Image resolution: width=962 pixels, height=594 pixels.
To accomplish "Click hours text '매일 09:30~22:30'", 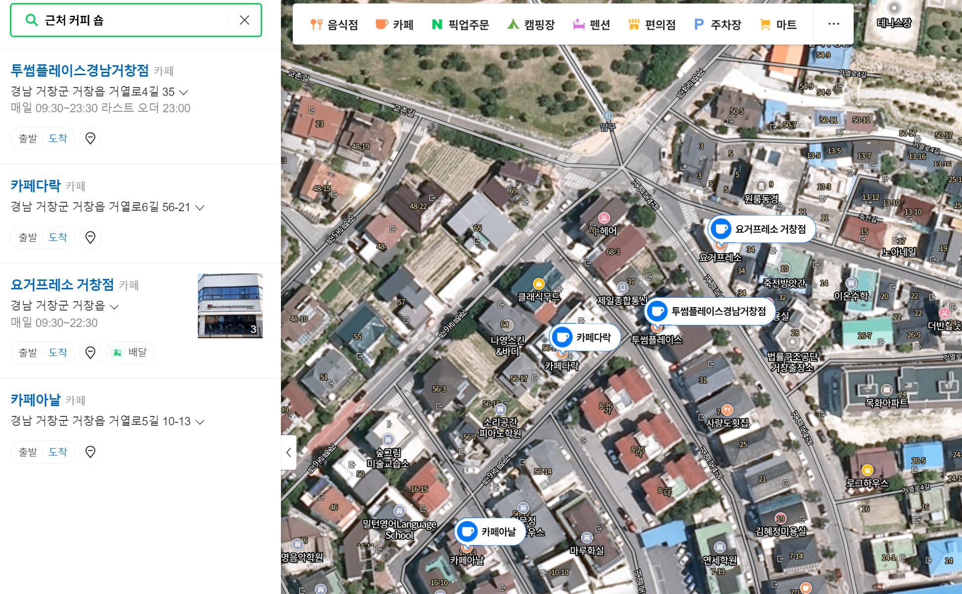I will (x=54, y=323).
